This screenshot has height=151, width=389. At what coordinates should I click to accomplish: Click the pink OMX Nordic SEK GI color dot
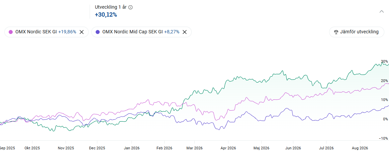tap(11, 32)
